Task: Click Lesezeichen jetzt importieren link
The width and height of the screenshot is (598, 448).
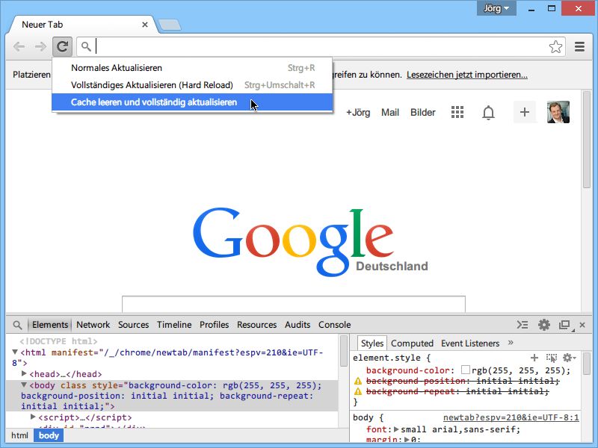Action: pos(467,75)
